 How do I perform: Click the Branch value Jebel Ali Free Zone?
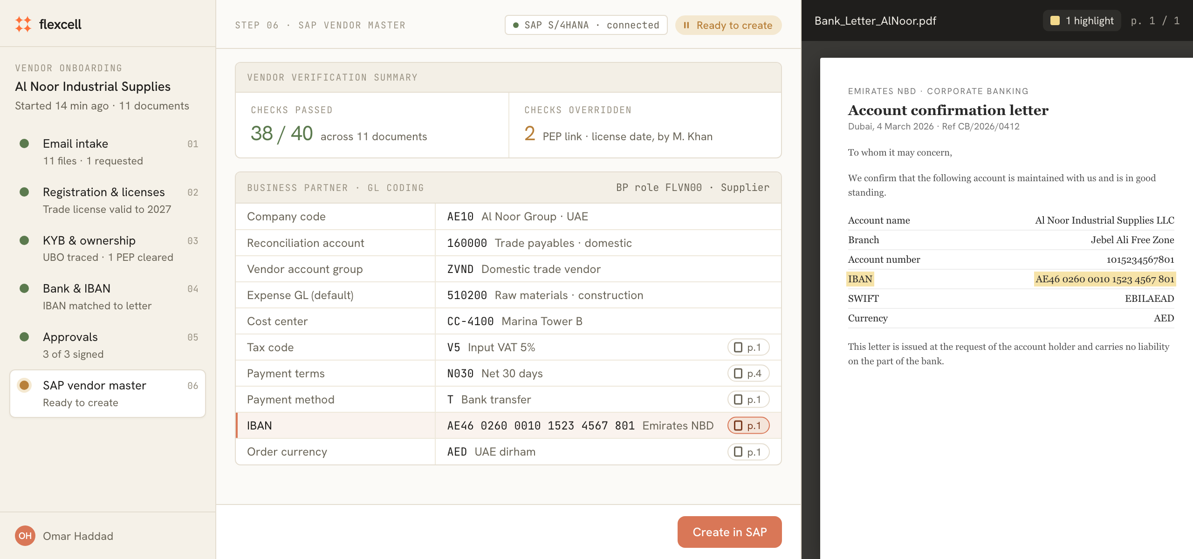click(x=1132, y=239)
